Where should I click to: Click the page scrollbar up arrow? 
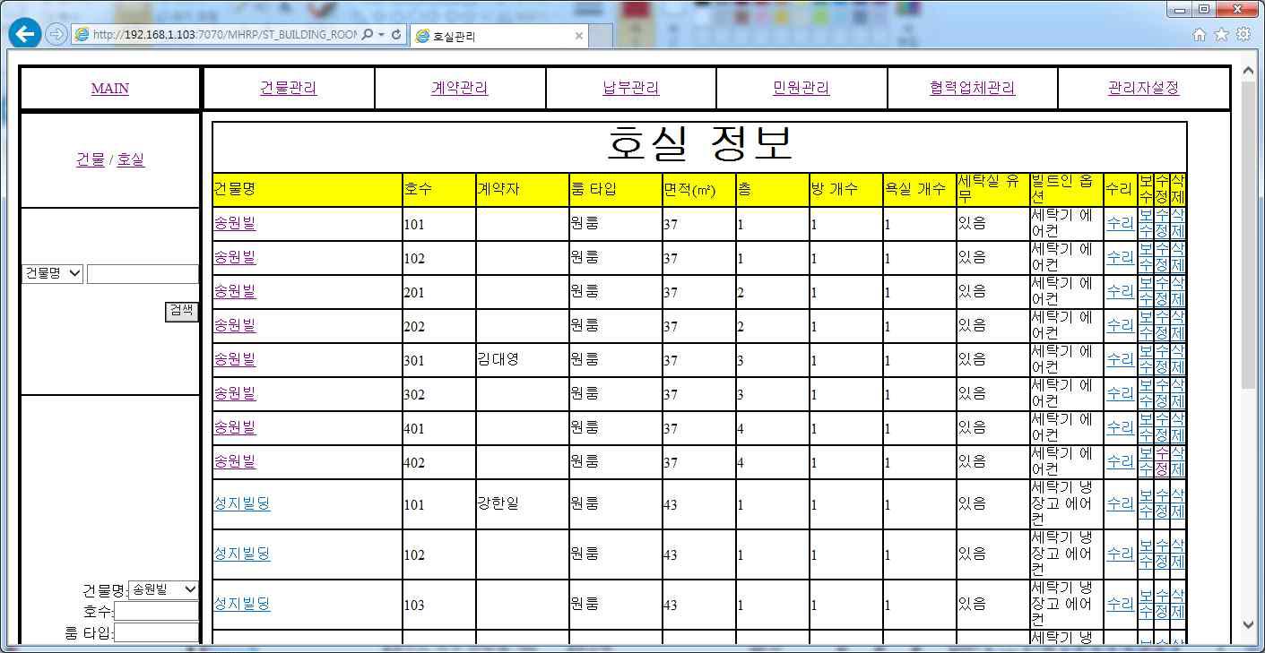coord(1249,70)
